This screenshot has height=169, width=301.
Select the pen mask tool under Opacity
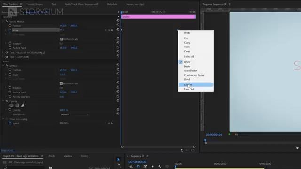click(23, 105)
